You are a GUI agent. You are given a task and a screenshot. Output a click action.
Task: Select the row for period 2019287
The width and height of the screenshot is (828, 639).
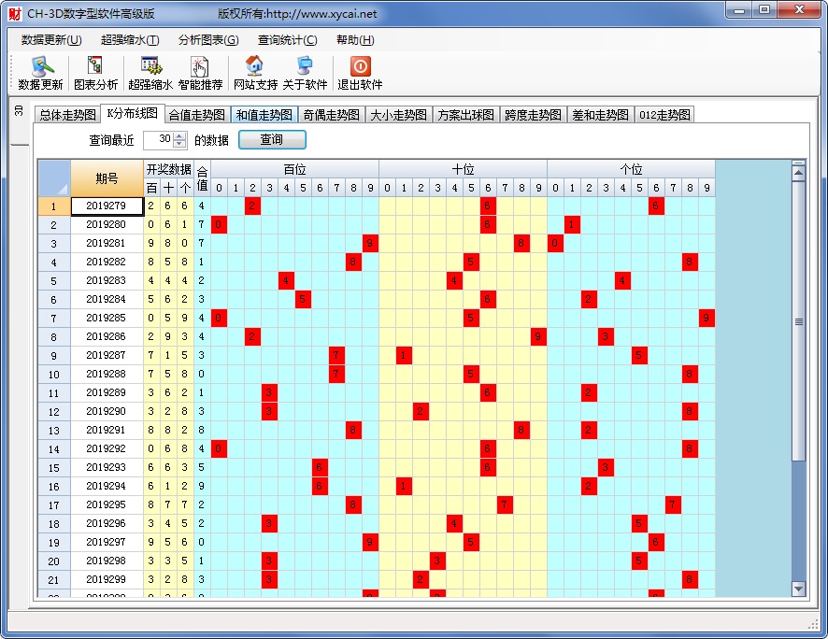click(x=106, y=355)
